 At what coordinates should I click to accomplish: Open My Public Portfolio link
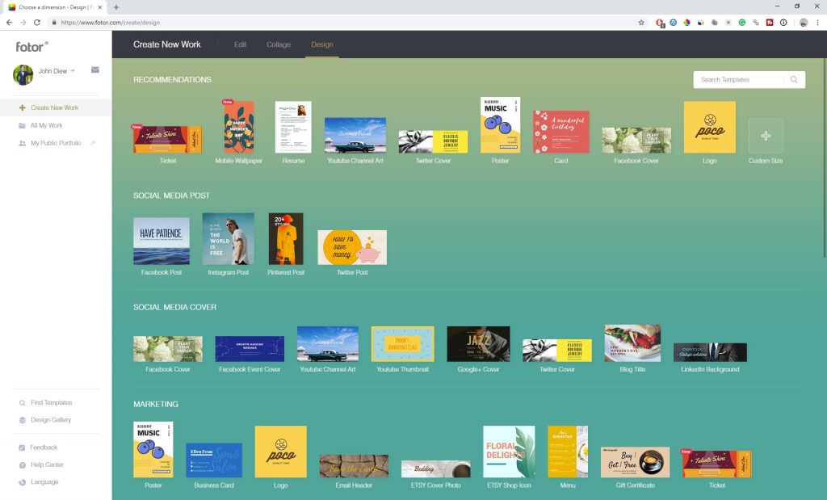pyautogui.click(x=56, y=143)
